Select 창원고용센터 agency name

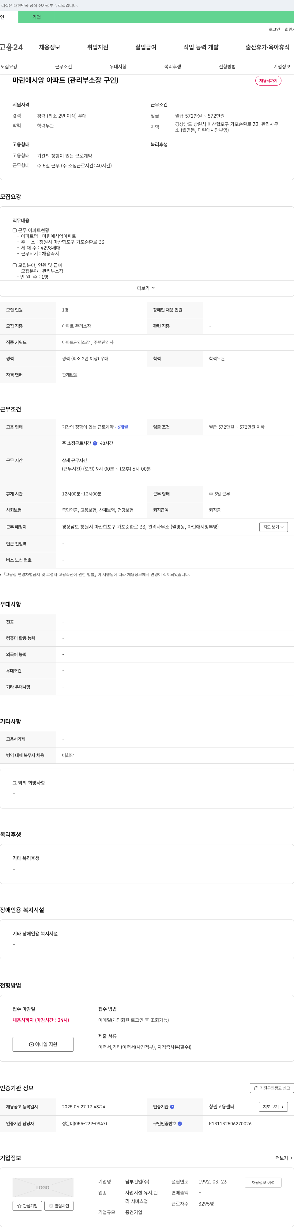coord(221,1107)
